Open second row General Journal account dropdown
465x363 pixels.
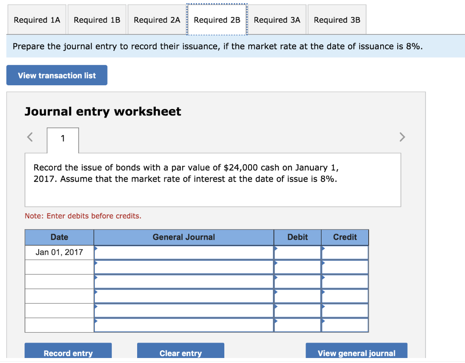[184, 267]
